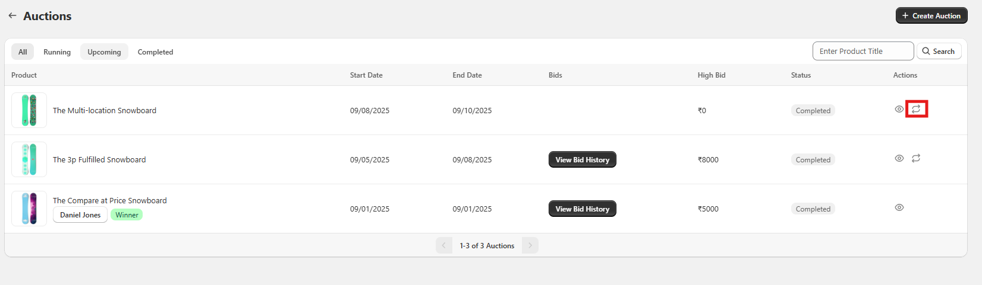View details of Multi-location Snowboard auction
982x285 pixels.
[x=899, y=109]
